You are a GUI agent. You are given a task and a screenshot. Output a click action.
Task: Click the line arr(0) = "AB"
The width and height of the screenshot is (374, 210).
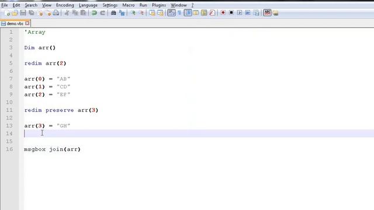point(47,79)
